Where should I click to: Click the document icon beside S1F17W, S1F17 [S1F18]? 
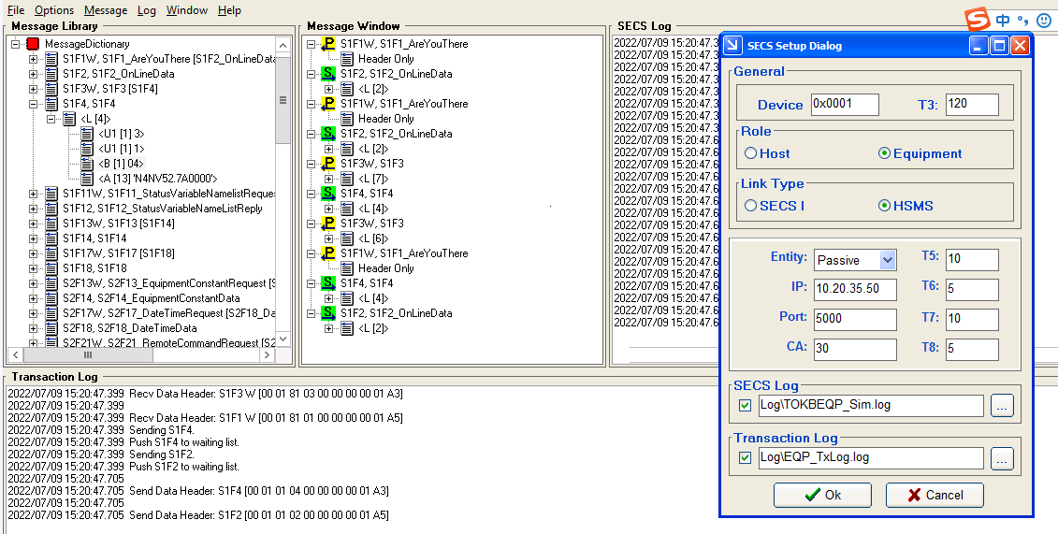click(x=51, y=253)
